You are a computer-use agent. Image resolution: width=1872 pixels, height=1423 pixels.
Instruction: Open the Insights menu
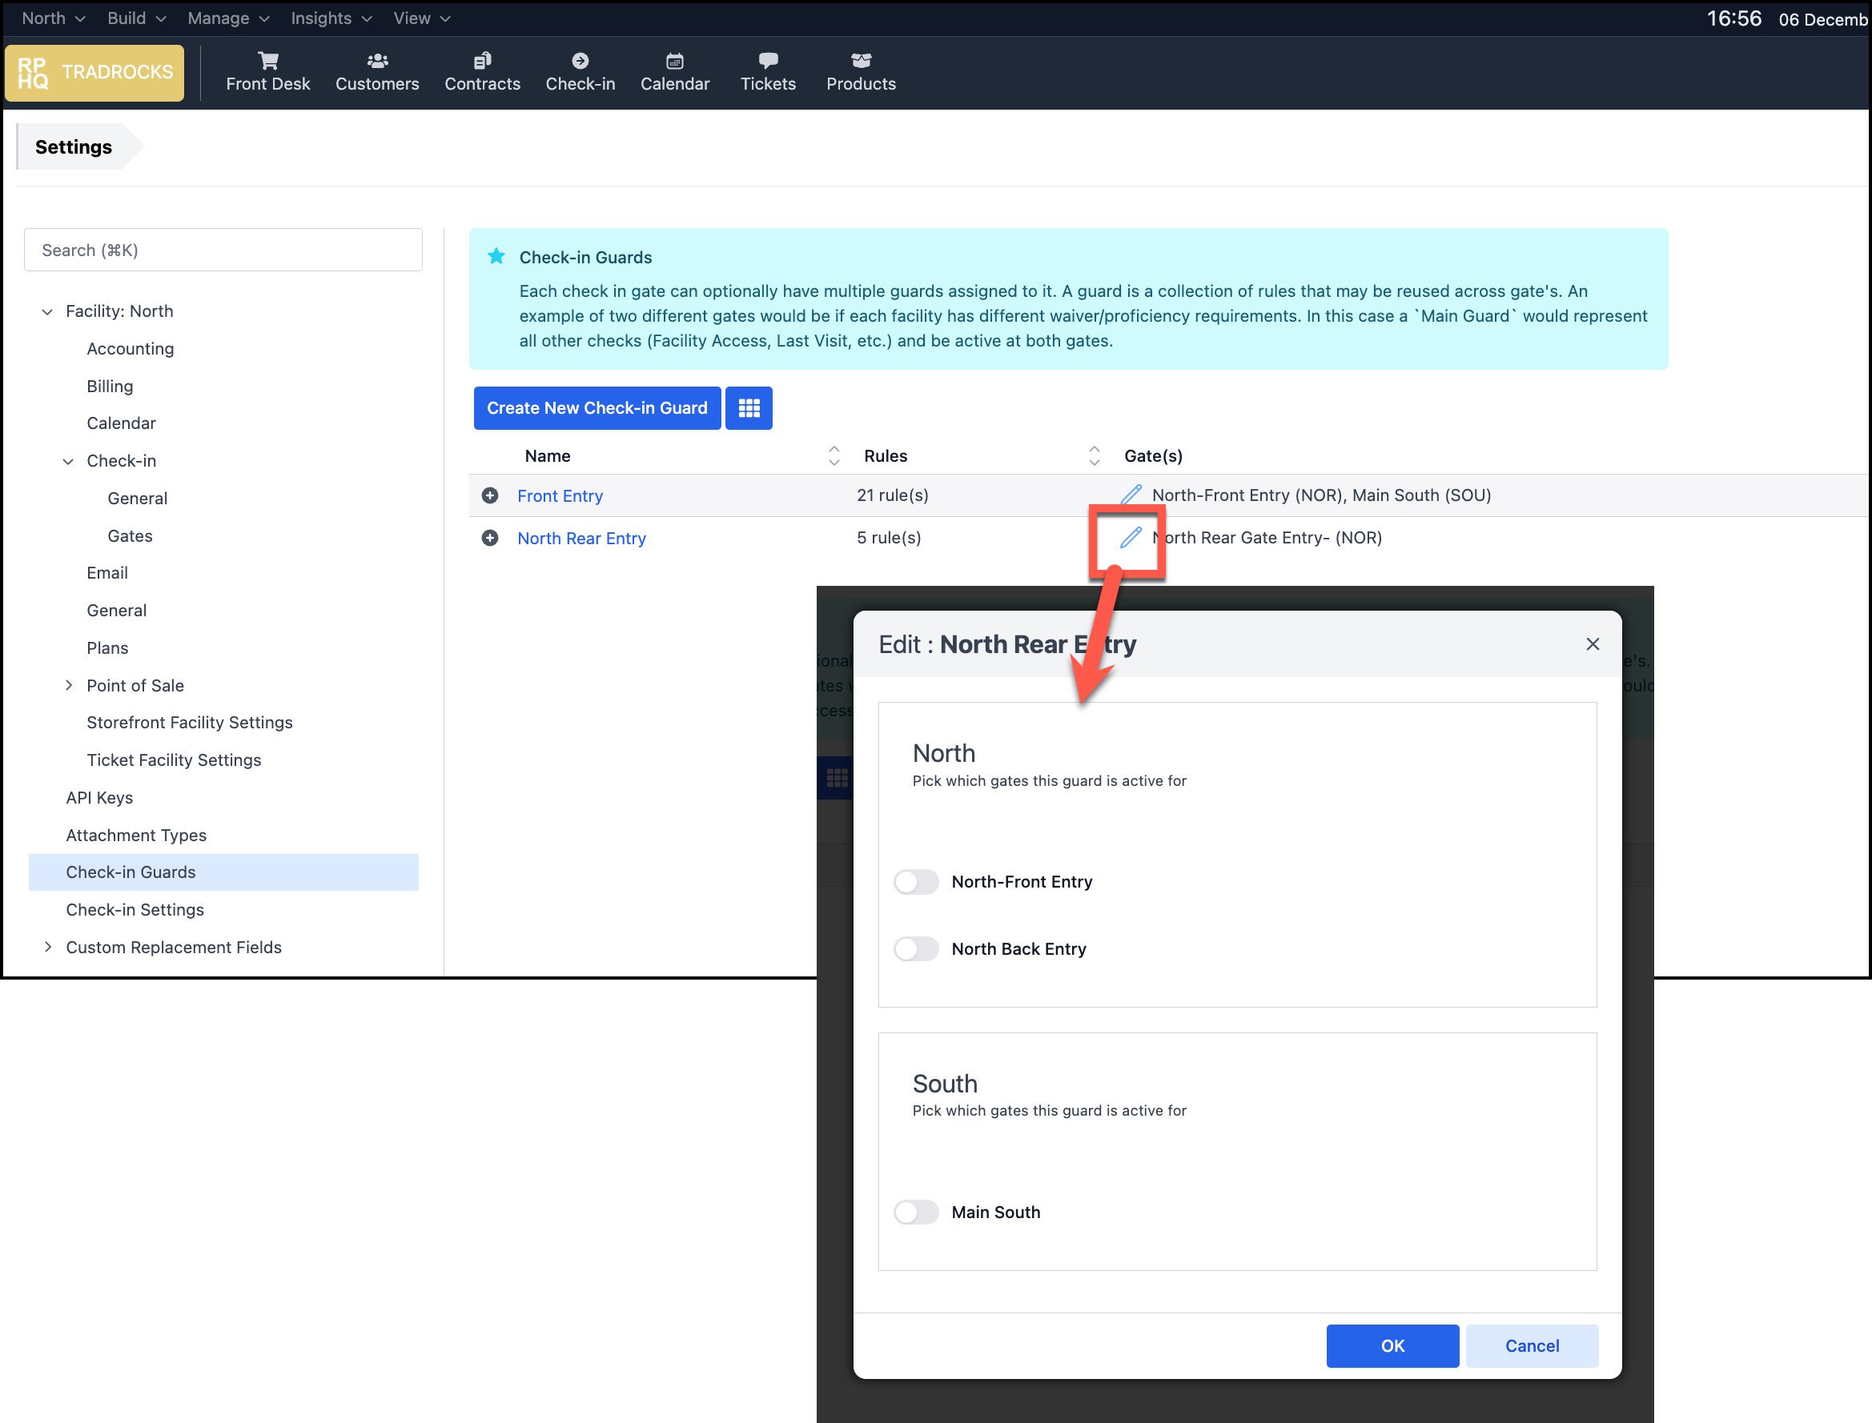[x=331, y=18]
